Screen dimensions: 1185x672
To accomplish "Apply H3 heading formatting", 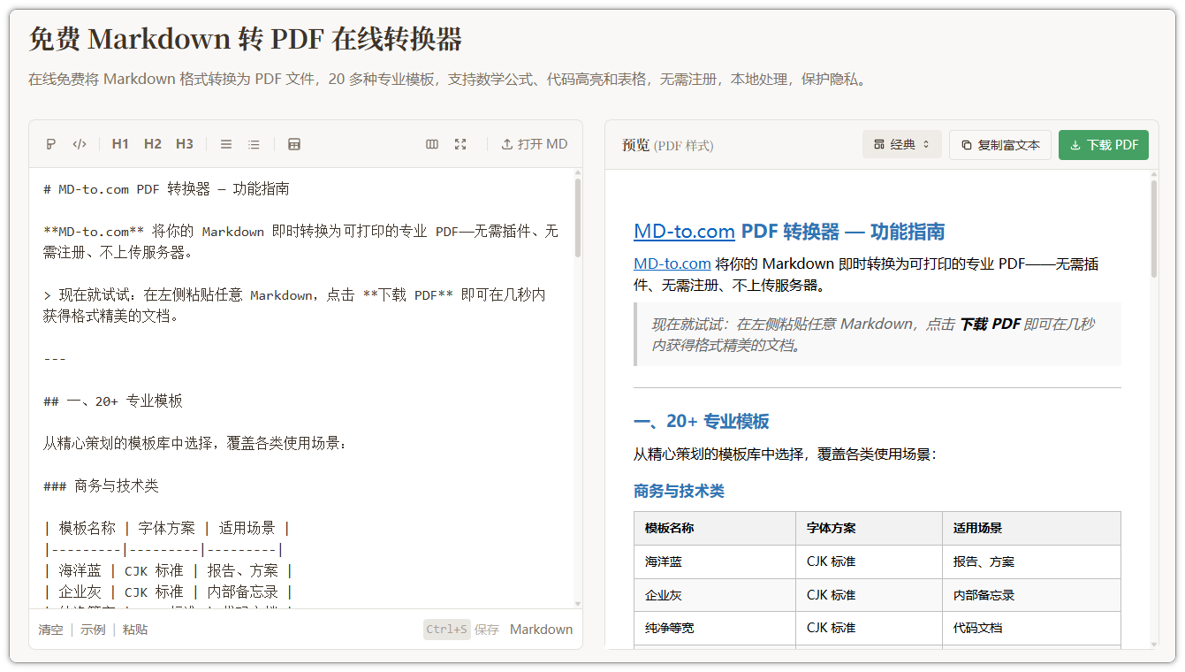I will click(185, 144).
